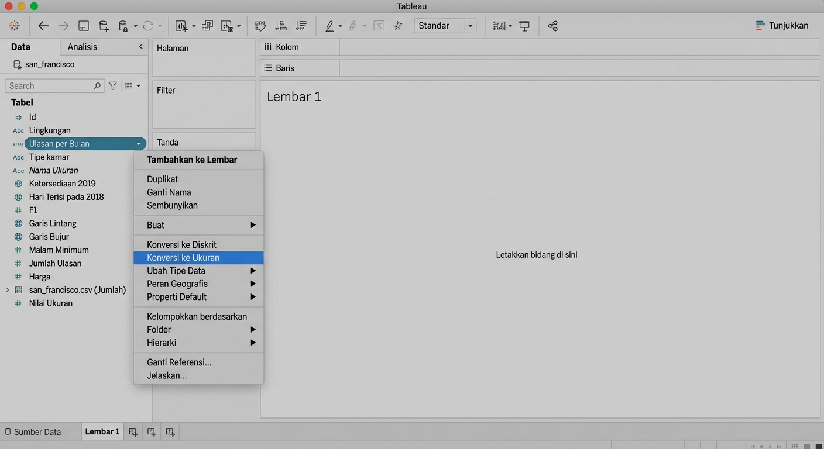Collapse the data pane with the chevron
824x449 pixels.
140,47
